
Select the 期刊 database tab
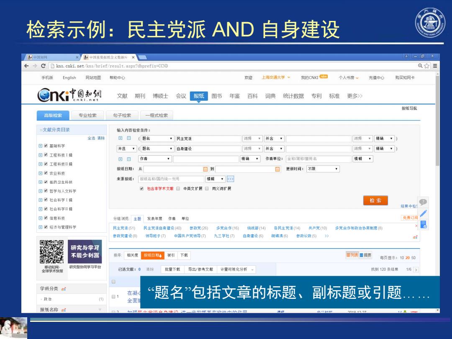140,96
